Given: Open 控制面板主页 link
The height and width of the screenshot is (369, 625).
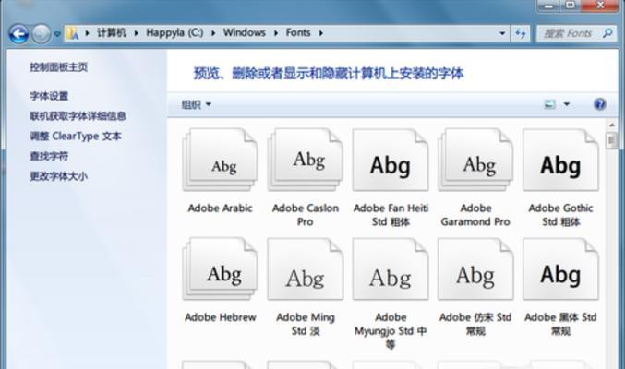Looking at the screenshot, I should coord(58,67).
